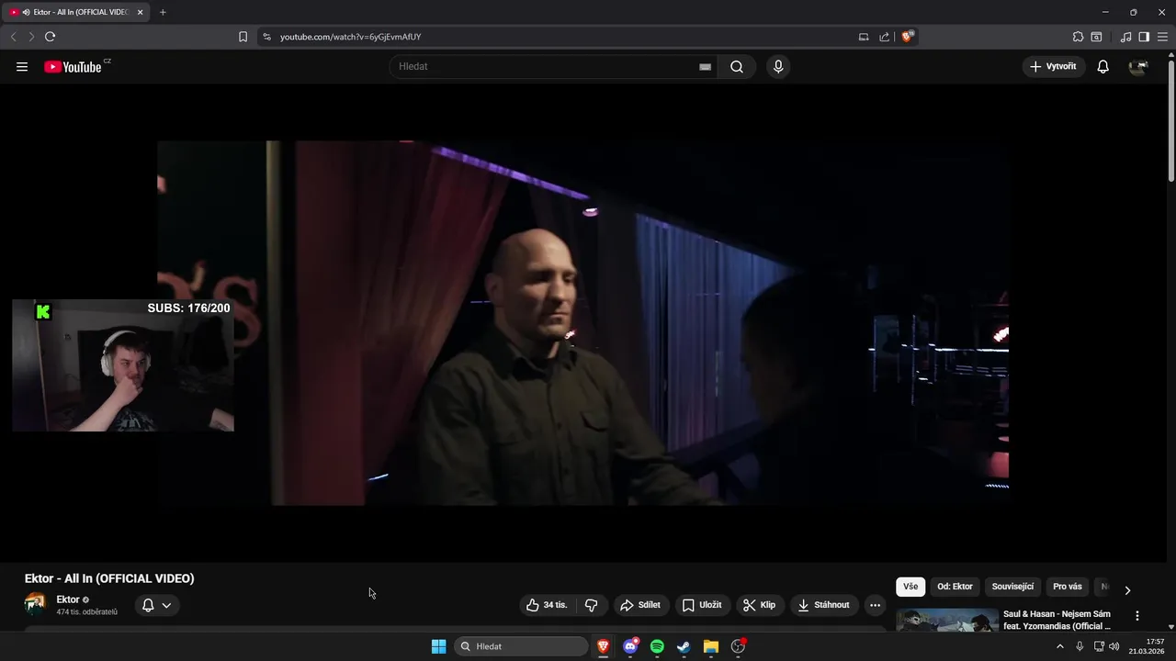Click the Stáhnout download button

[x=824, y=605]
